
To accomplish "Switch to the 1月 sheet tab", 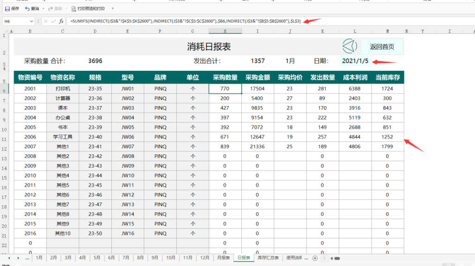I will (39, 258).
